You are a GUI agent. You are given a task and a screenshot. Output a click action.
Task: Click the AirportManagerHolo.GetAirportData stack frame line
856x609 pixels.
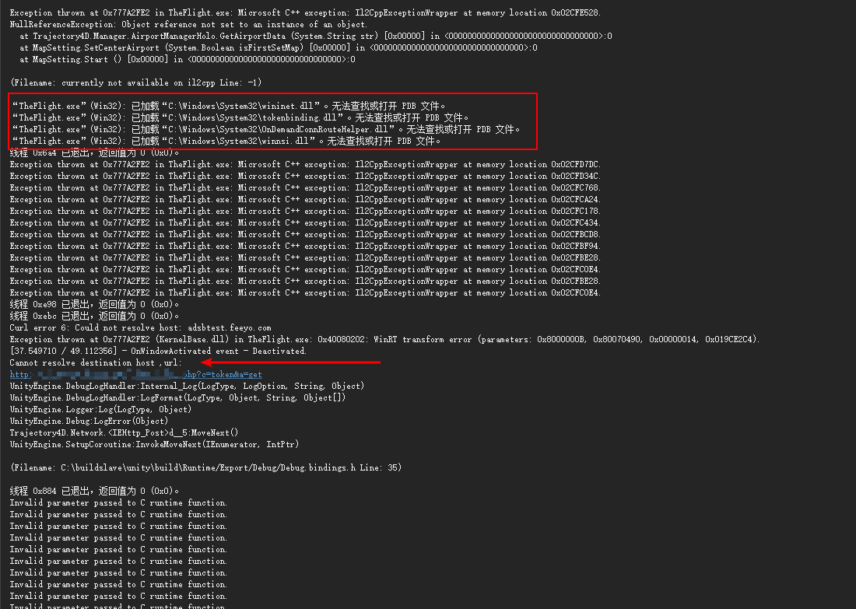click(315, 36)
